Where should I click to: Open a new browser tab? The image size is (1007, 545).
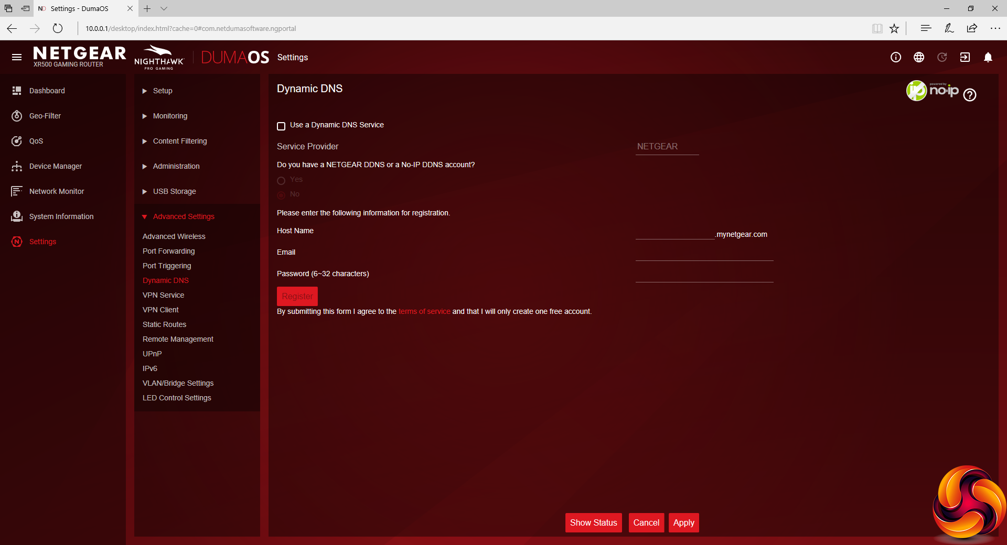click(147, 8)
